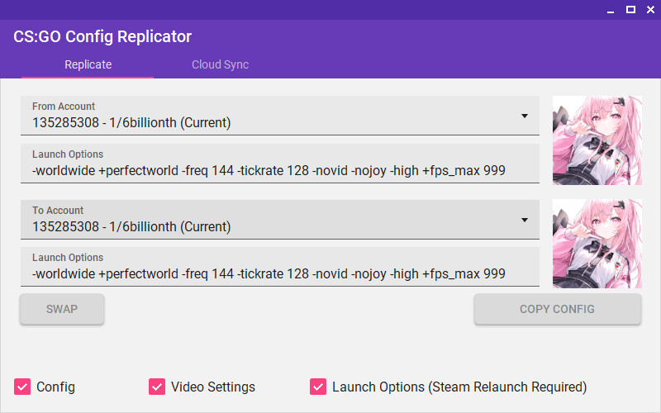
Task: Click the SWAP button
Action: coord(62,309)
